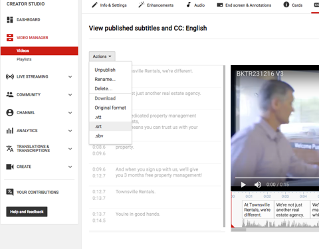
Task: Download subtitles in Original format
Action: (x=110, y=108)
